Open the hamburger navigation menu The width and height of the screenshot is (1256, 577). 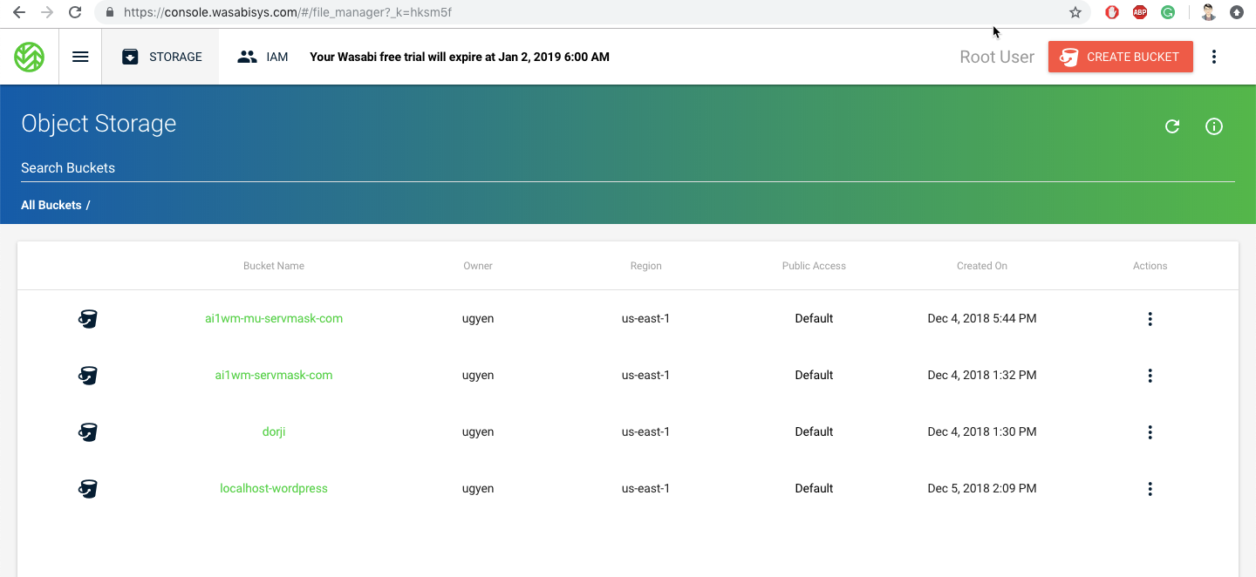pyautogui.click(x=80, y=57)
